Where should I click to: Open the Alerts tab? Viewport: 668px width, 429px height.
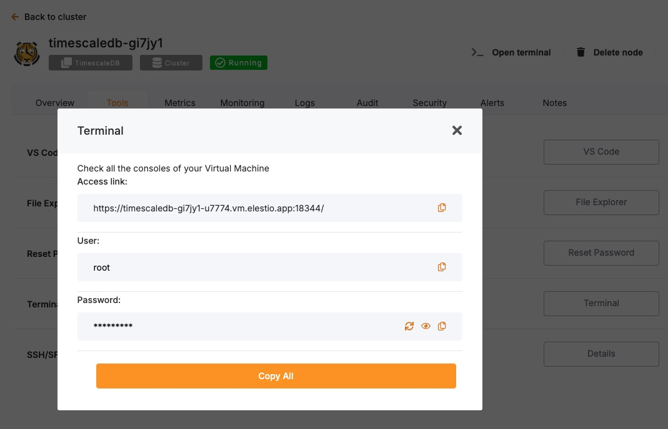492,103
